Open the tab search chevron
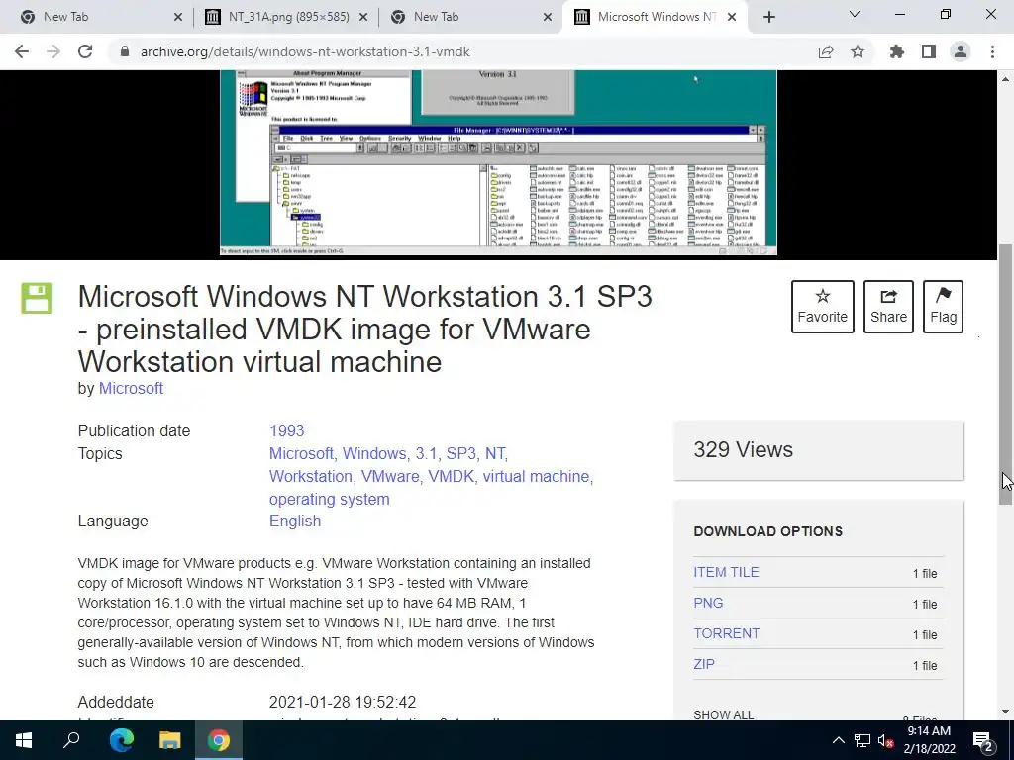 pyautogui.click(x=855, y=14)
